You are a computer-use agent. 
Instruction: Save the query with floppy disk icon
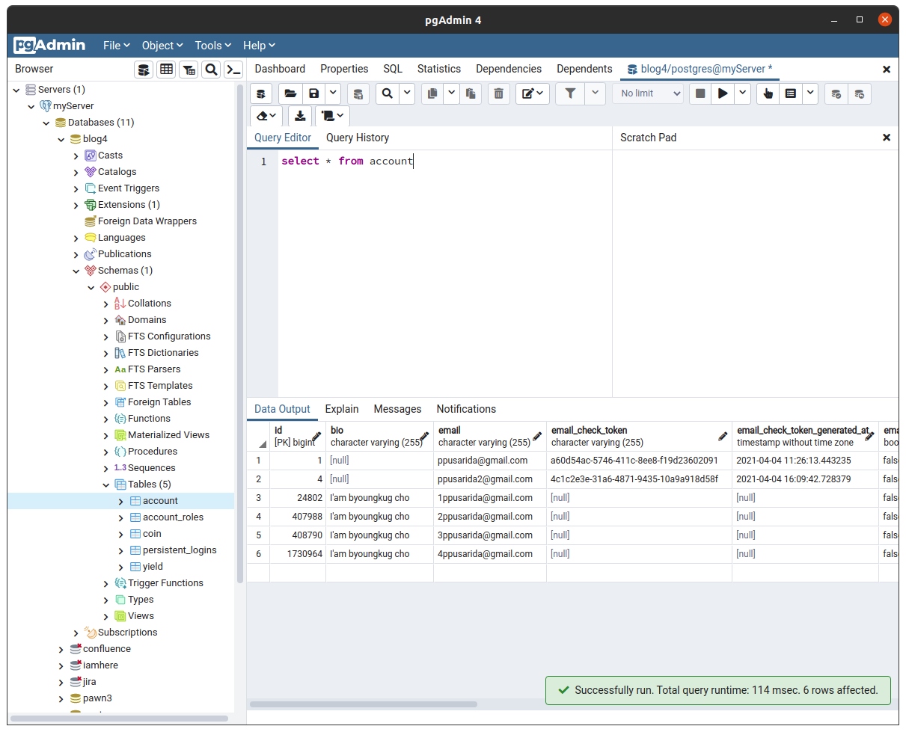[313, 93]
